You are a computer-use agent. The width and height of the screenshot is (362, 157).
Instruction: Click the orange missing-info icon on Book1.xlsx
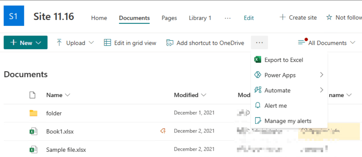pyautogui.click(x=163, y=131)
